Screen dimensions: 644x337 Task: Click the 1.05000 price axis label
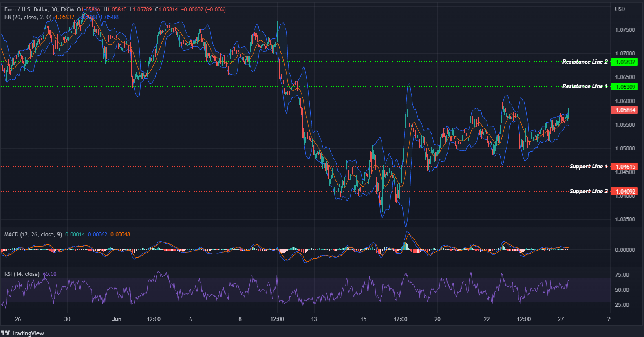pos(625,148)
